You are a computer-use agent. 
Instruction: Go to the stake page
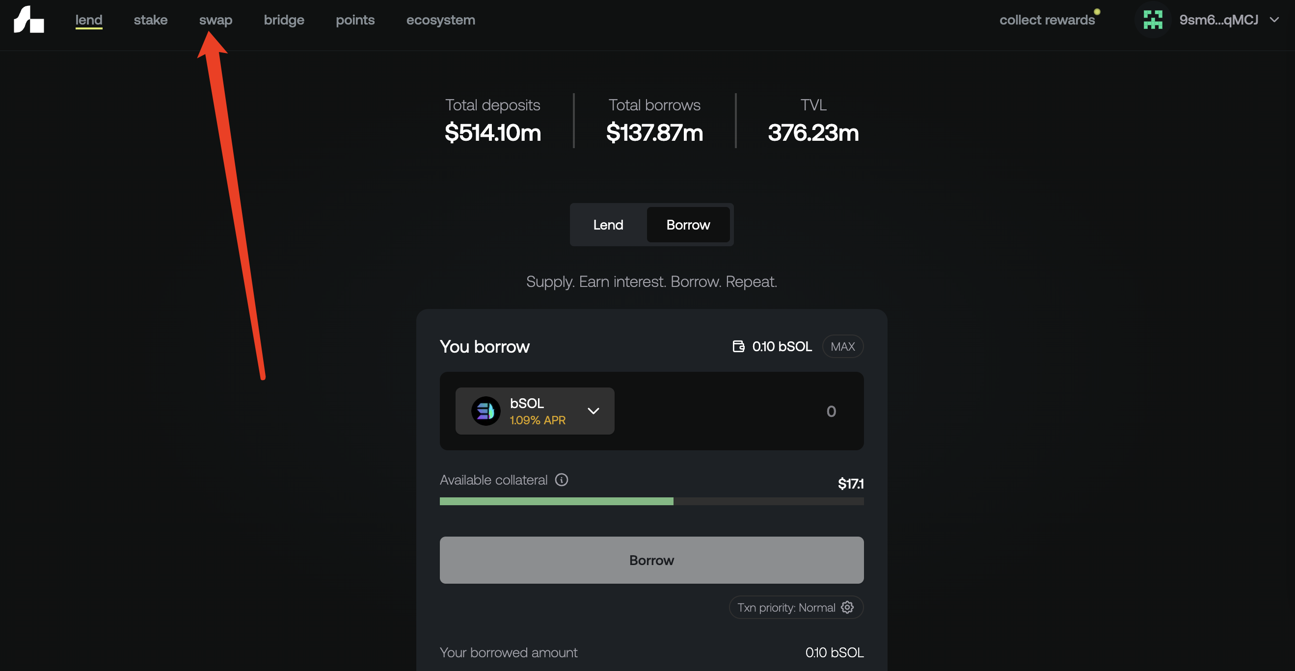coord(150,20)
